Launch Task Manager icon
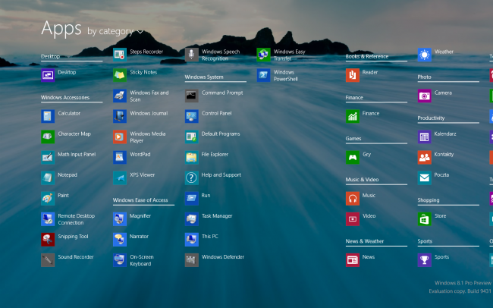 (x=191, y=219)
